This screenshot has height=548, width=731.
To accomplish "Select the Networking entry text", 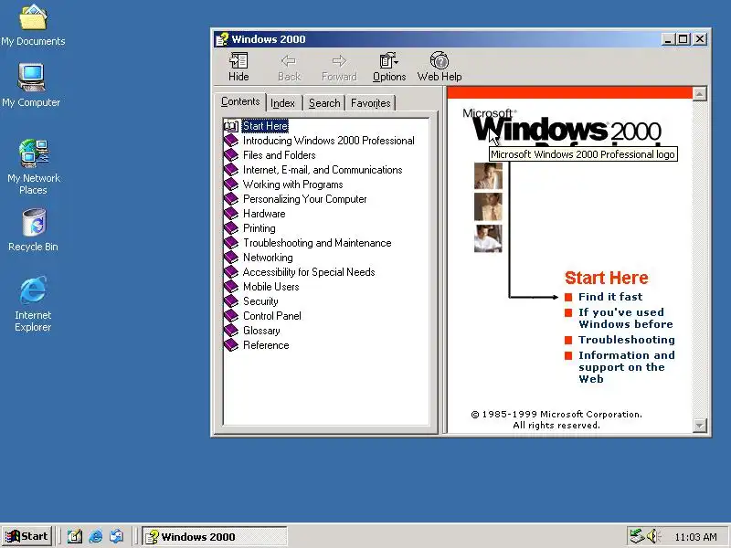I will pyautogui.click(x=268, y=258).
